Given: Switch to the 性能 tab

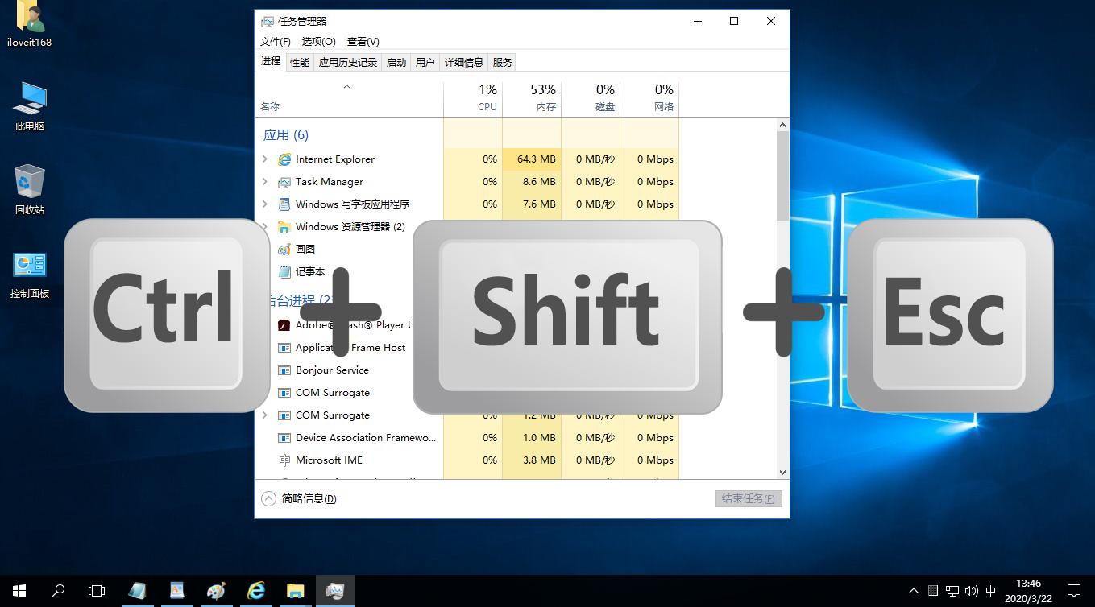Looking at the screenshot, I should click(x=299, y=61).
